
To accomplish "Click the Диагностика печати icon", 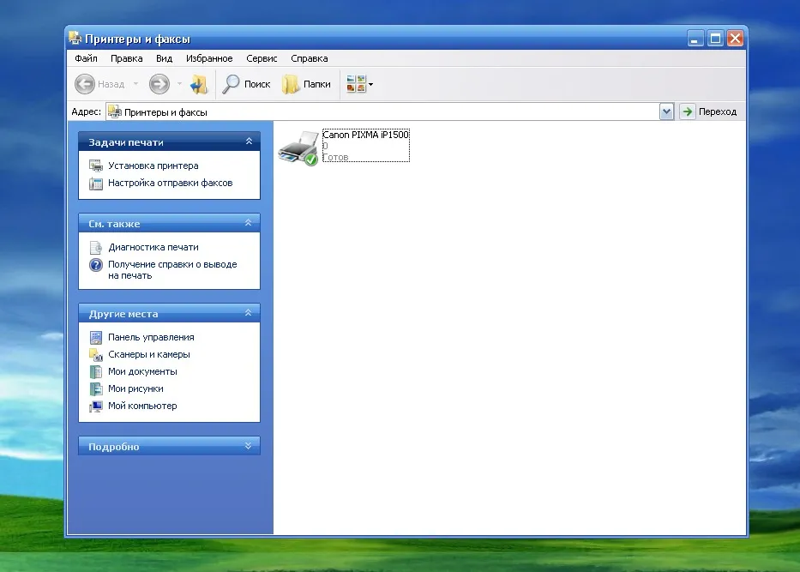I will click(95, 248).
